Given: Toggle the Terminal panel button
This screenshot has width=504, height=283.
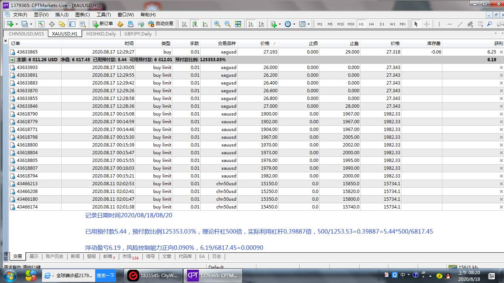Looking at the screenshot, I should click(x=72, y=24).
